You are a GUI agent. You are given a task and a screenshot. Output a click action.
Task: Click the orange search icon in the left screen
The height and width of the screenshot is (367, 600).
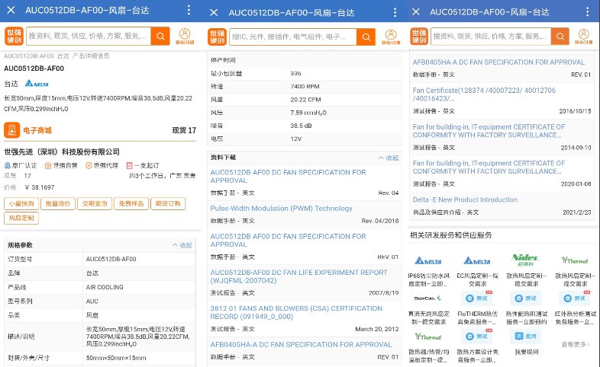pyautogui.click(x=160, y=36)
